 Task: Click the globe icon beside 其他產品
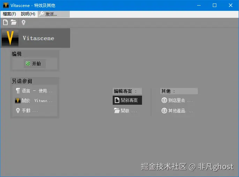(164, 111)
